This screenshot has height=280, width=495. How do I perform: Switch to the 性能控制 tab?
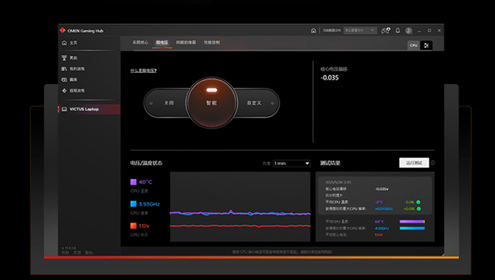212,43
